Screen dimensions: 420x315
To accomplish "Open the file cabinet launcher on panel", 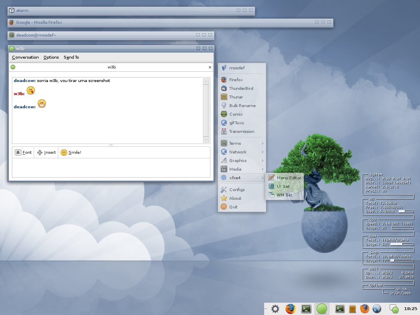I will point(352,309).
